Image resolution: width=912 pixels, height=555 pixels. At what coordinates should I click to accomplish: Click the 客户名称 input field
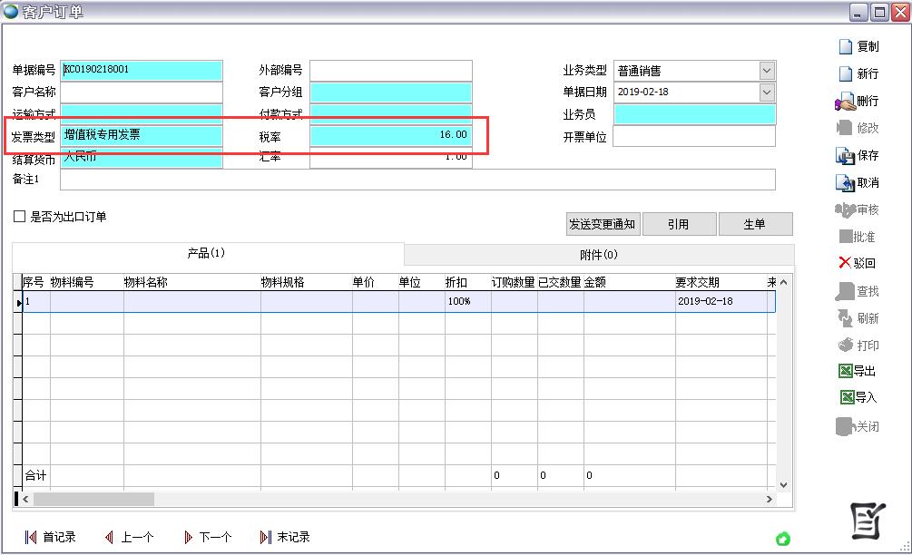coord(141,92)
